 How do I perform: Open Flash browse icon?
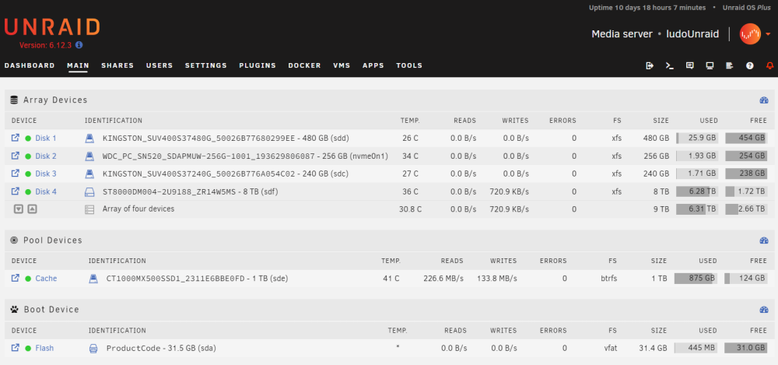[x=16, y=348]
